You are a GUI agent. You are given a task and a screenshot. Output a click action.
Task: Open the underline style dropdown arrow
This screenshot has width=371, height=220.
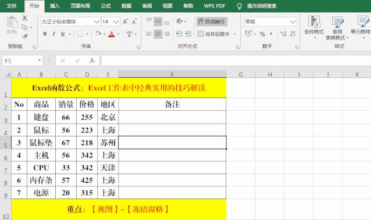point(70,34)
